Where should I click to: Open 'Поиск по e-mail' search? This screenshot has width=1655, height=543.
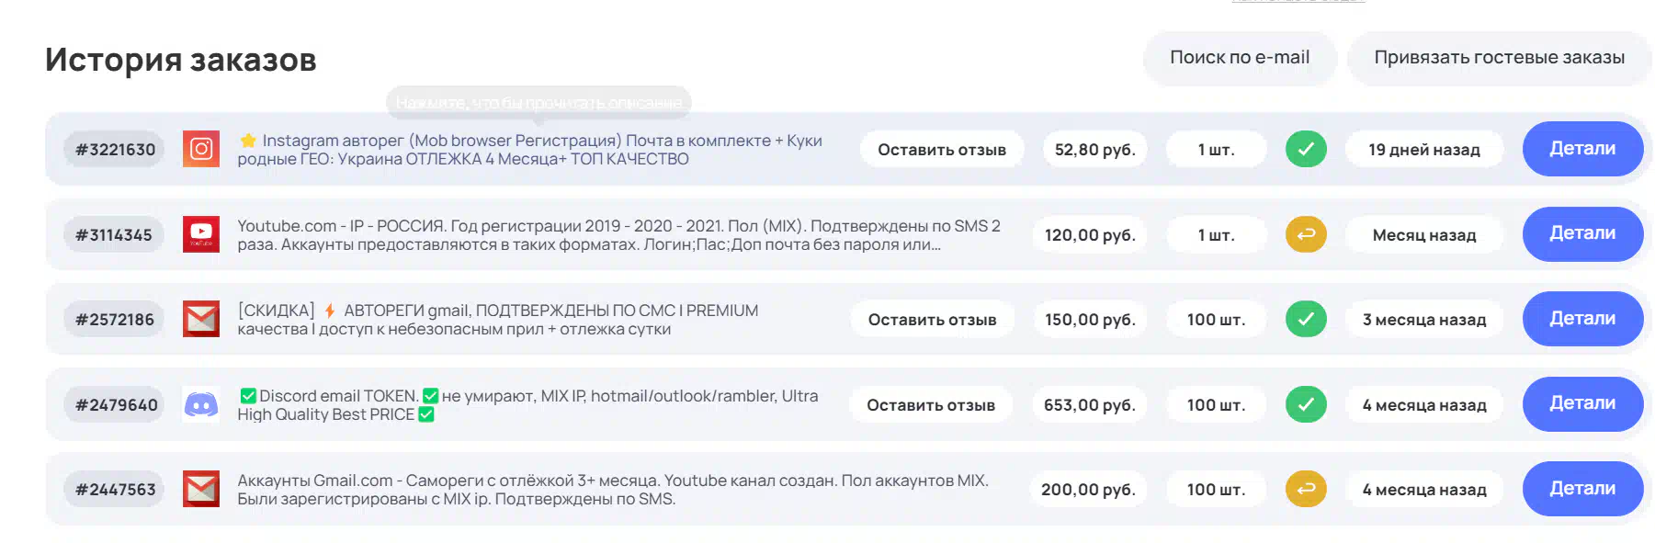(x=1239, y=58)
